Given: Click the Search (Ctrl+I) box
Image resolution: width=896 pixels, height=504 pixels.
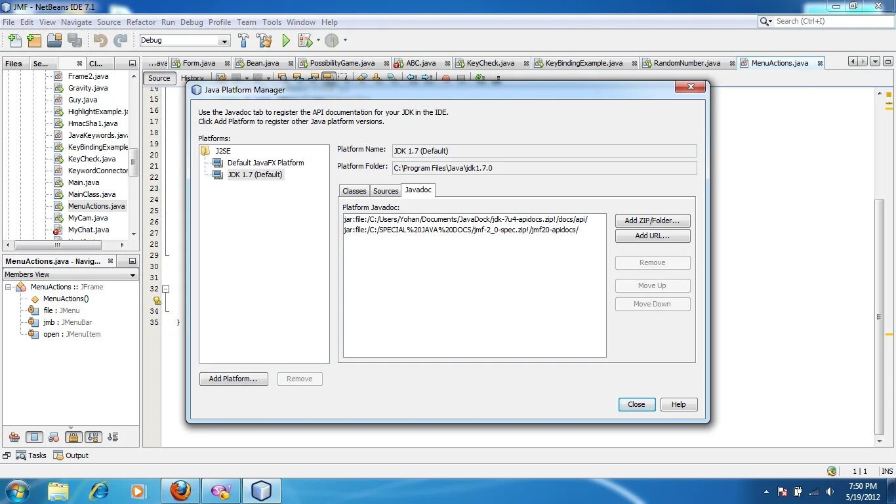Looking at the screenshot, I should coord(826,21).
